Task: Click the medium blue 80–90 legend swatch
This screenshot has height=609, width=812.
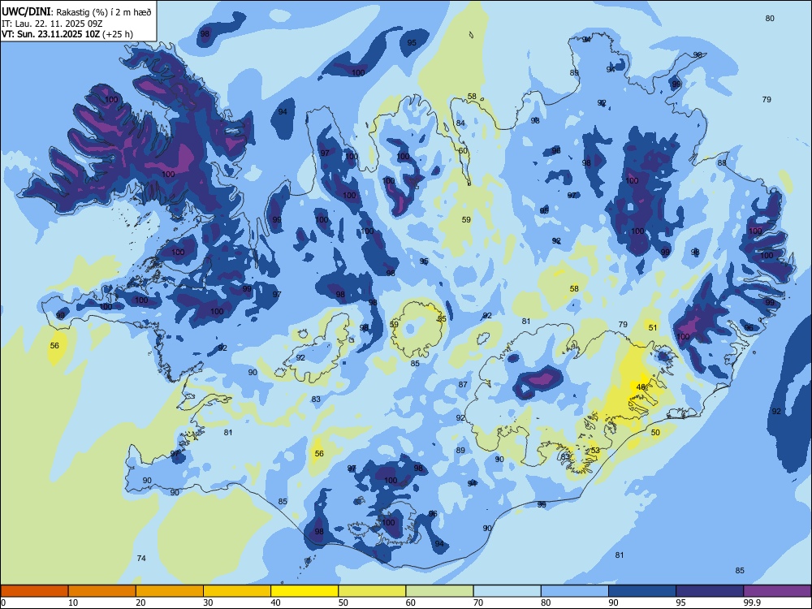Action: (575, 591)
